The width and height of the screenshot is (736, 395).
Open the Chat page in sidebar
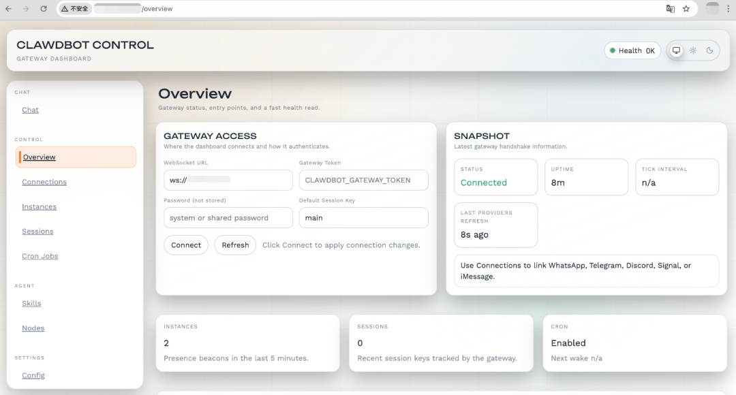tap(30, 110)
